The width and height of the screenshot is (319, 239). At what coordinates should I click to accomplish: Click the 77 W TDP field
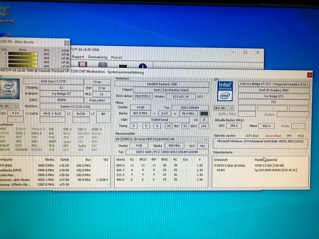(102, 88)
